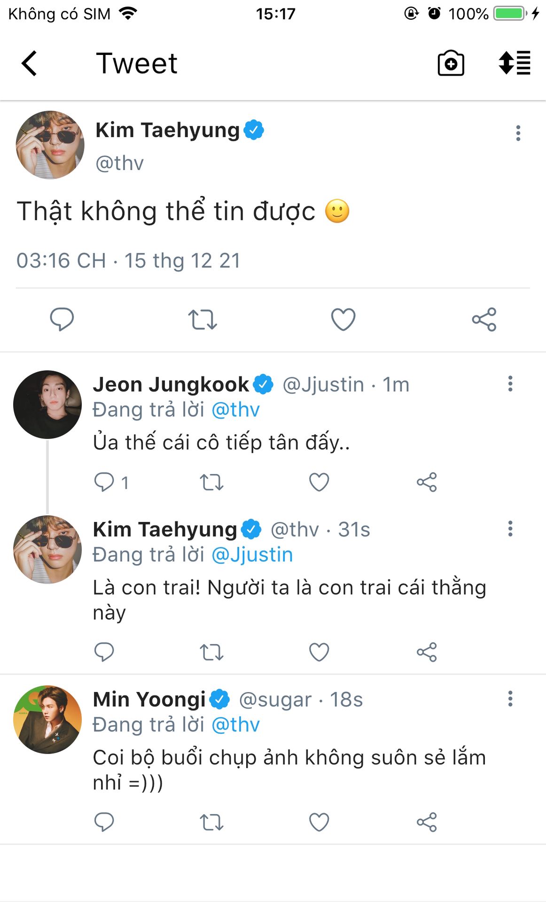Retweet the main Kim Taehyung tweet
The image size is (546, 902).
point(203,319)
